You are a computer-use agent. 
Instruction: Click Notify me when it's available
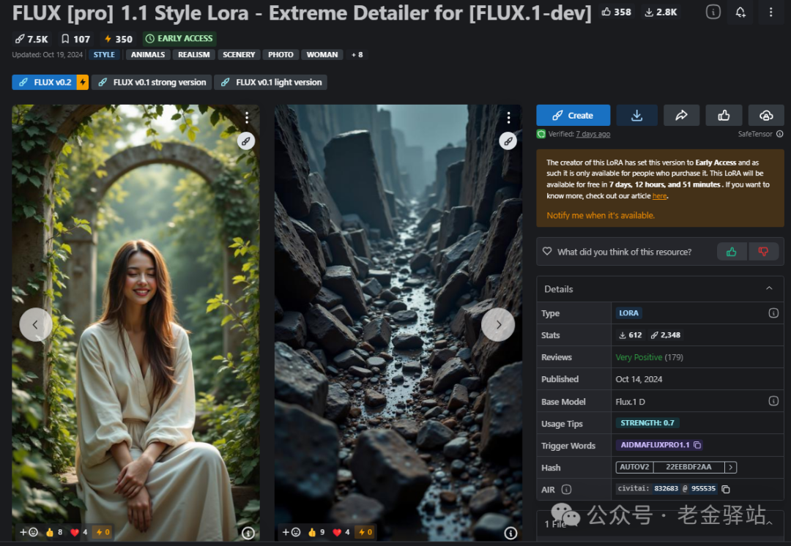pos(601,215)
